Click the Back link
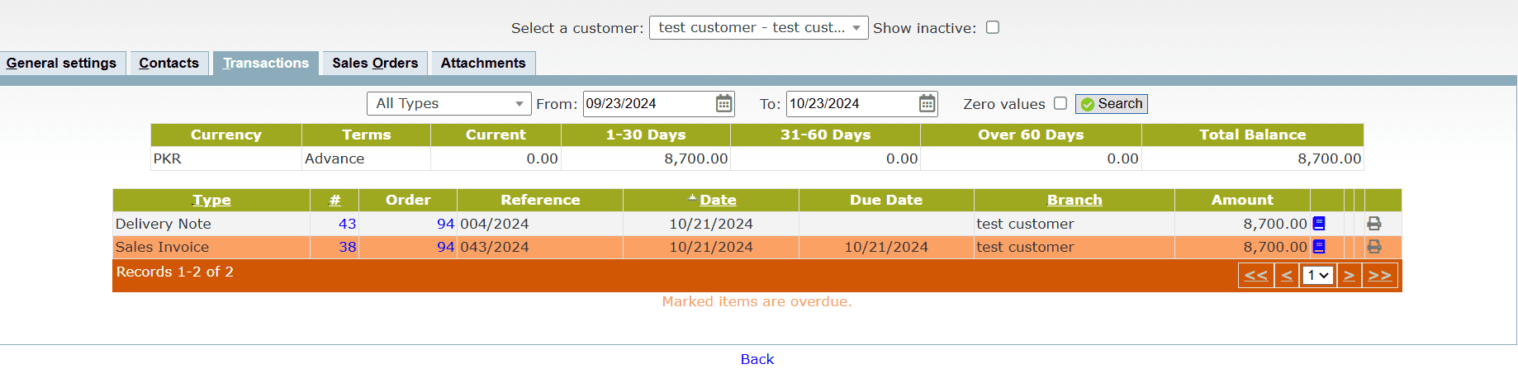This screenshot has height=369, width=1518. 757,359
